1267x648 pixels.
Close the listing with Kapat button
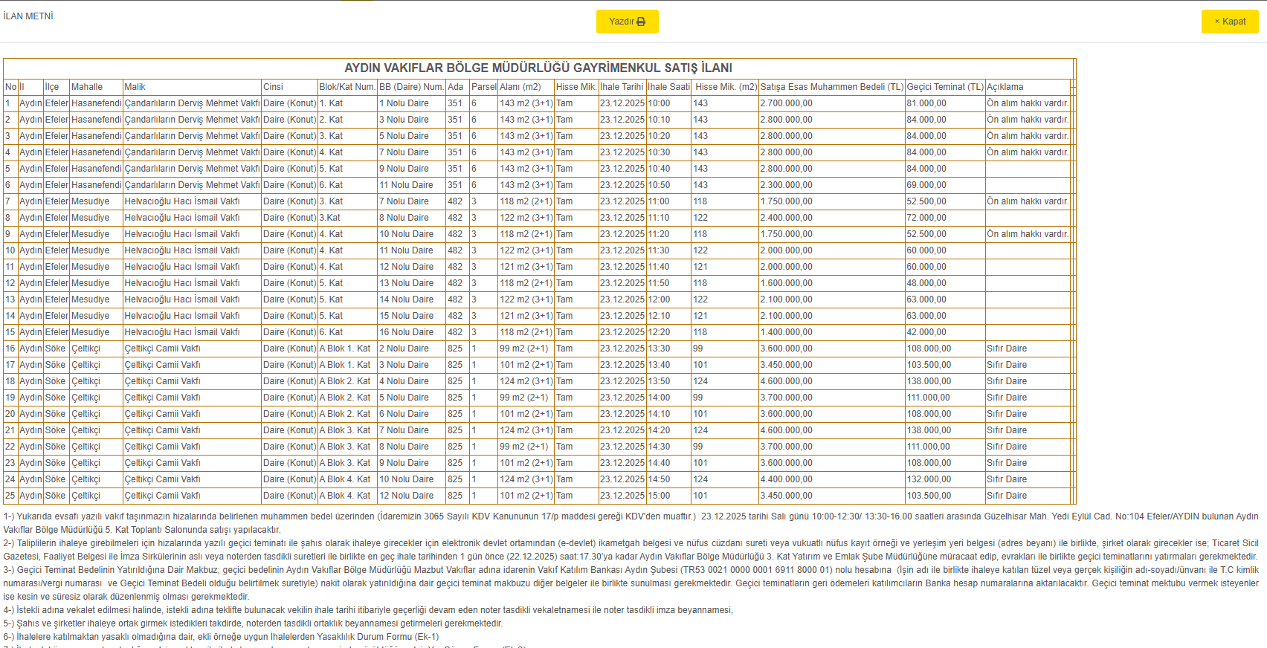coord(1230,22)
